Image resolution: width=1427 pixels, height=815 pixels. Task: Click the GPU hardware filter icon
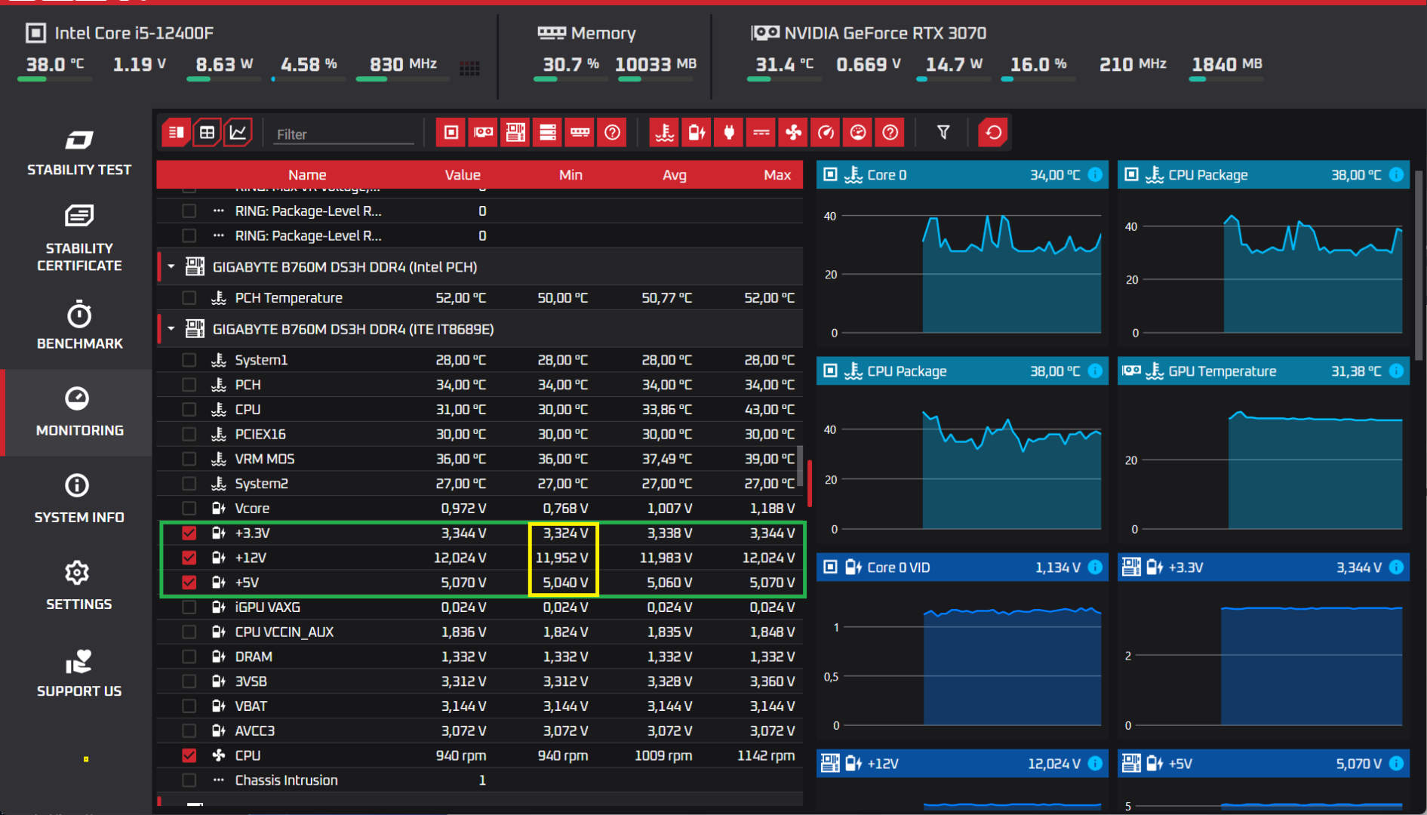pos(483,133)
